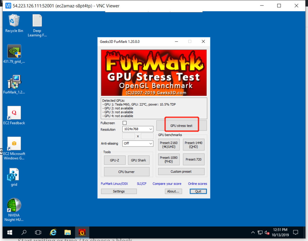This screenshot has width=308, height=241.
Task: Select the FurMark setup installer icon
Action: (x=14, y=82)
